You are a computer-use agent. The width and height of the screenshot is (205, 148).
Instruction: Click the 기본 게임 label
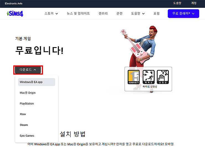click(x=23, y=39)
